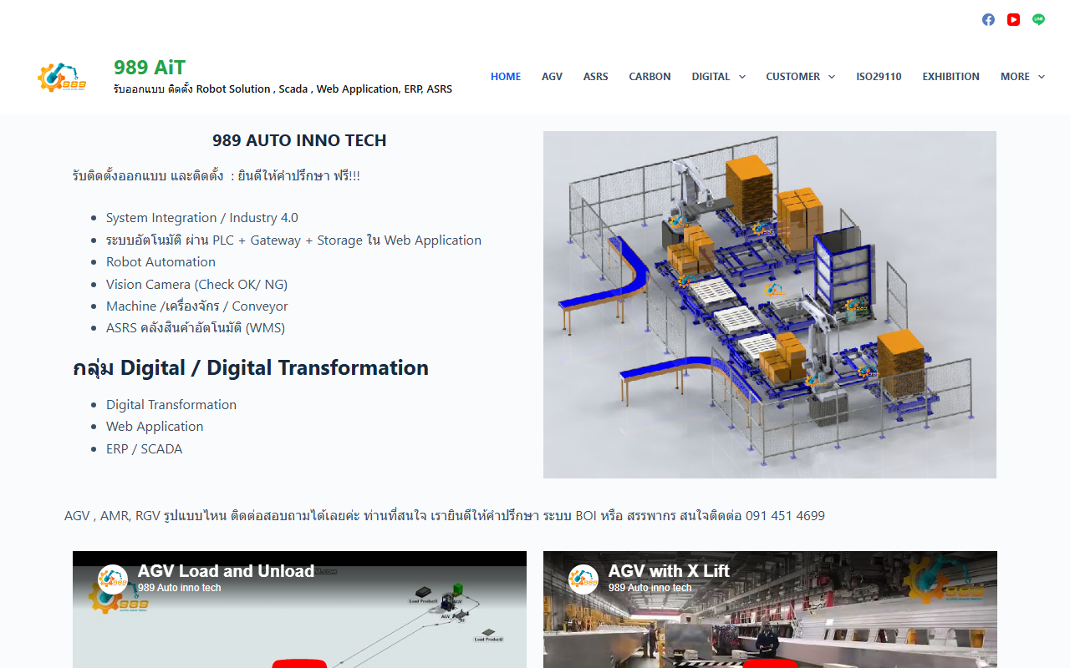Click the Machine / Conveyor list item

tap(197, 306)
